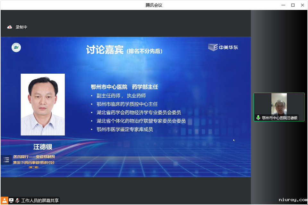
Task: Click the 录制中 recording status label
Action: point(21,27)
